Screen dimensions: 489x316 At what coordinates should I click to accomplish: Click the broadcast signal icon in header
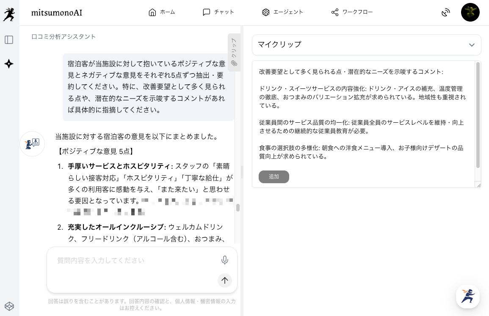[445, 13]
